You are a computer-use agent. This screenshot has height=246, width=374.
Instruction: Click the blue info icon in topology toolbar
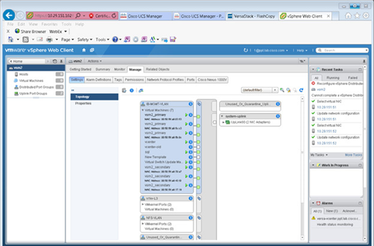(131, 90)
